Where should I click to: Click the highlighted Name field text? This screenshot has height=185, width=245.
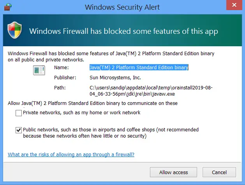tap(139, 68)
